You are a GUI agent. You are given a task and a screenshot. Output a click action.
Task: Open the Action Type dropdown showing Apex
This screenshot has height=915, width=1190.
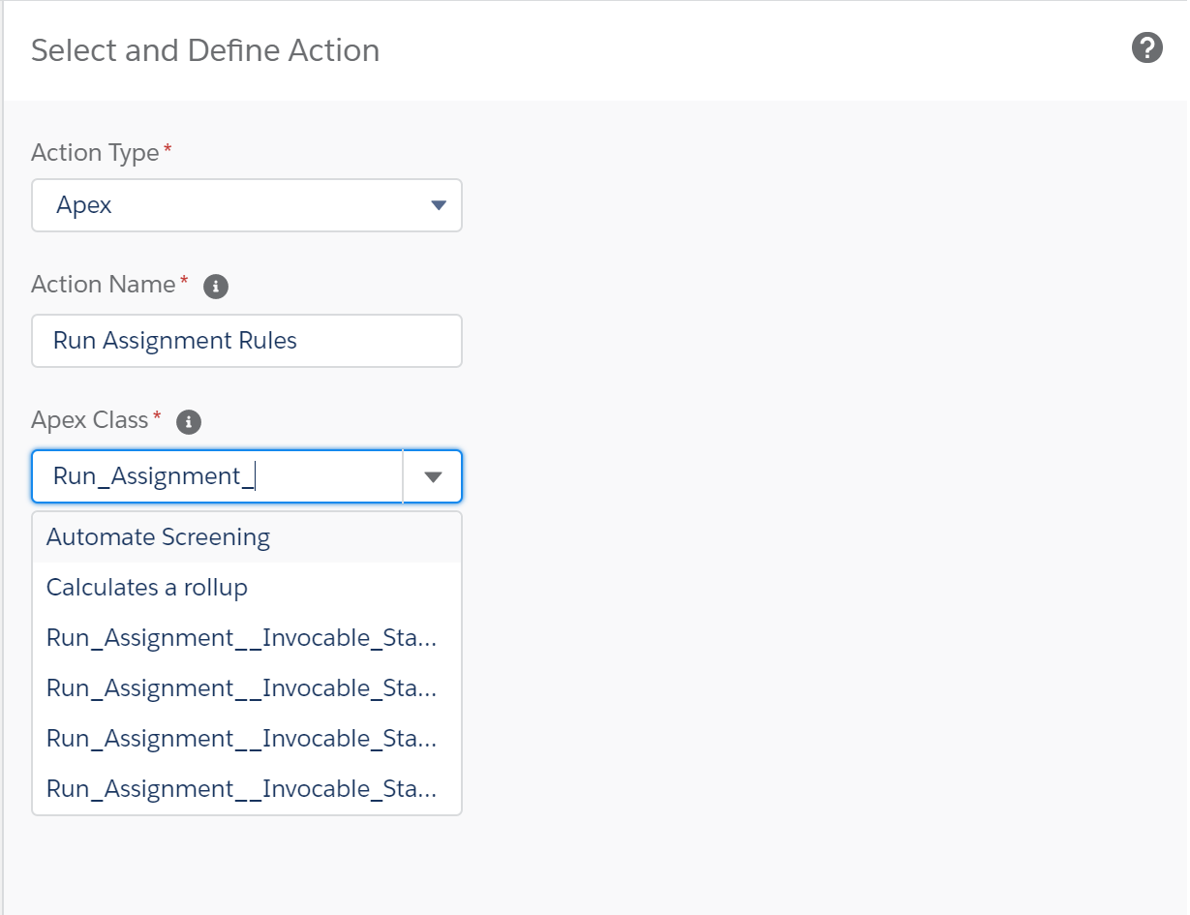click(x=247, y=205)
